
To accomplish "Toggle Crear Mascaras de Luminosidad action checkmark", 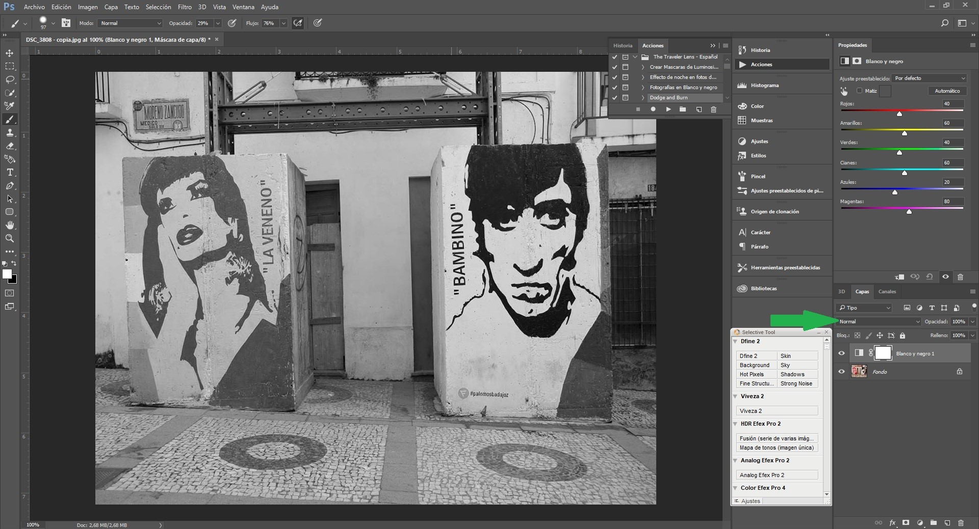I will coord(615,67).
